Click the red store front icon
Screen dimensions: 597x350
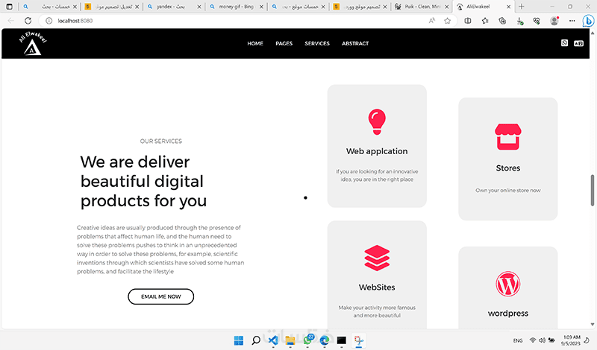(508, 136)
